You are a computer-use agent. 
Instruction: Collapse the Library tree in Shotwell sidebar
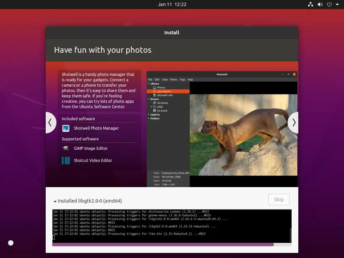click(x=148, y=84)
